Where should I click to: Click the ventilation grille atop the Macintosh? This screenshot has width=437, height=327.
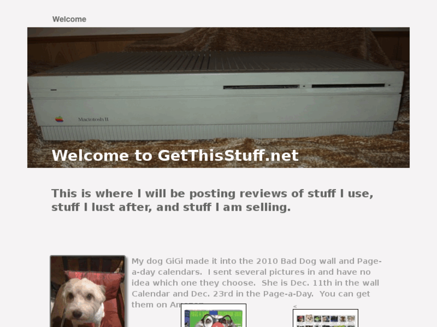coord(218,62)
